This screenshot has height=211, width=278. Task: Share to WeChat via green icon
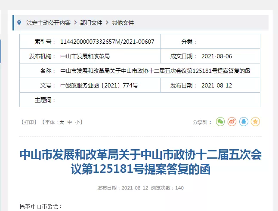[220, 122]
